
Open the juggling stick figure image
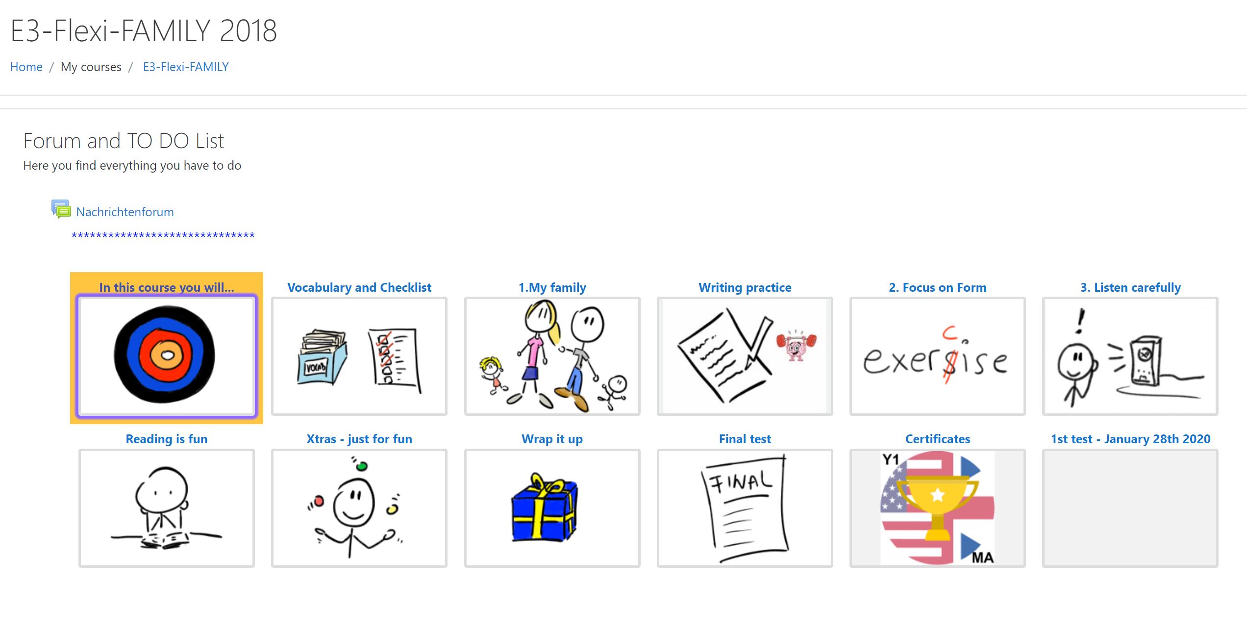(359, 508)
